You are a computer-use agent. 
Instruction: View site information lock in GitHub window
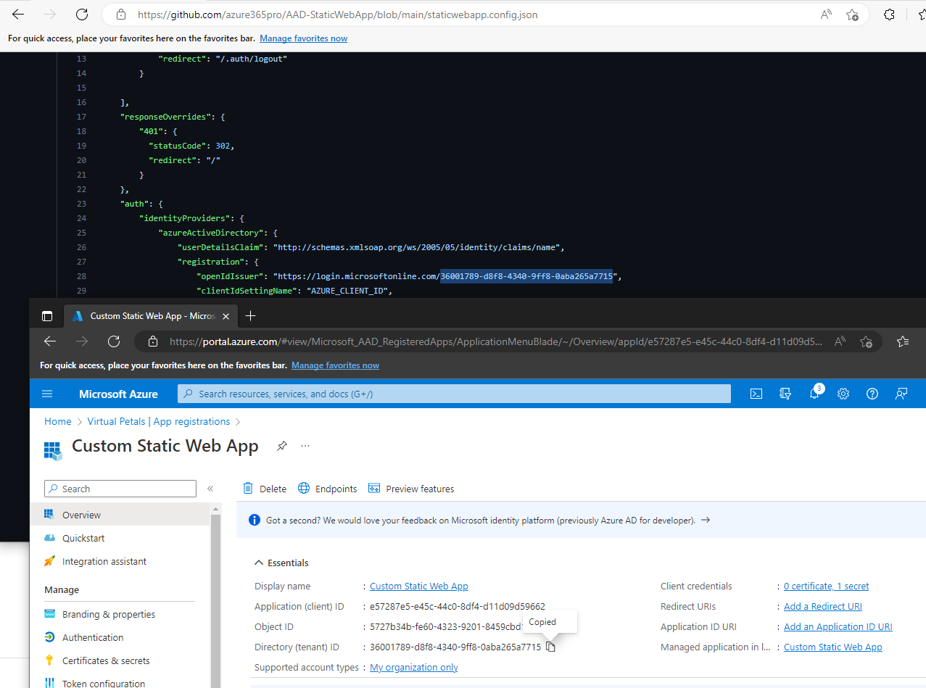(121, 14)
